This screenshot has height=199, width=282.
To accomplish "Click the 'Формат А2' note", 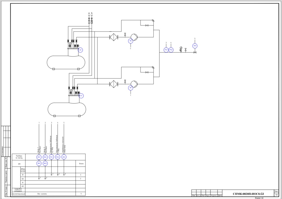I will 259,198.
